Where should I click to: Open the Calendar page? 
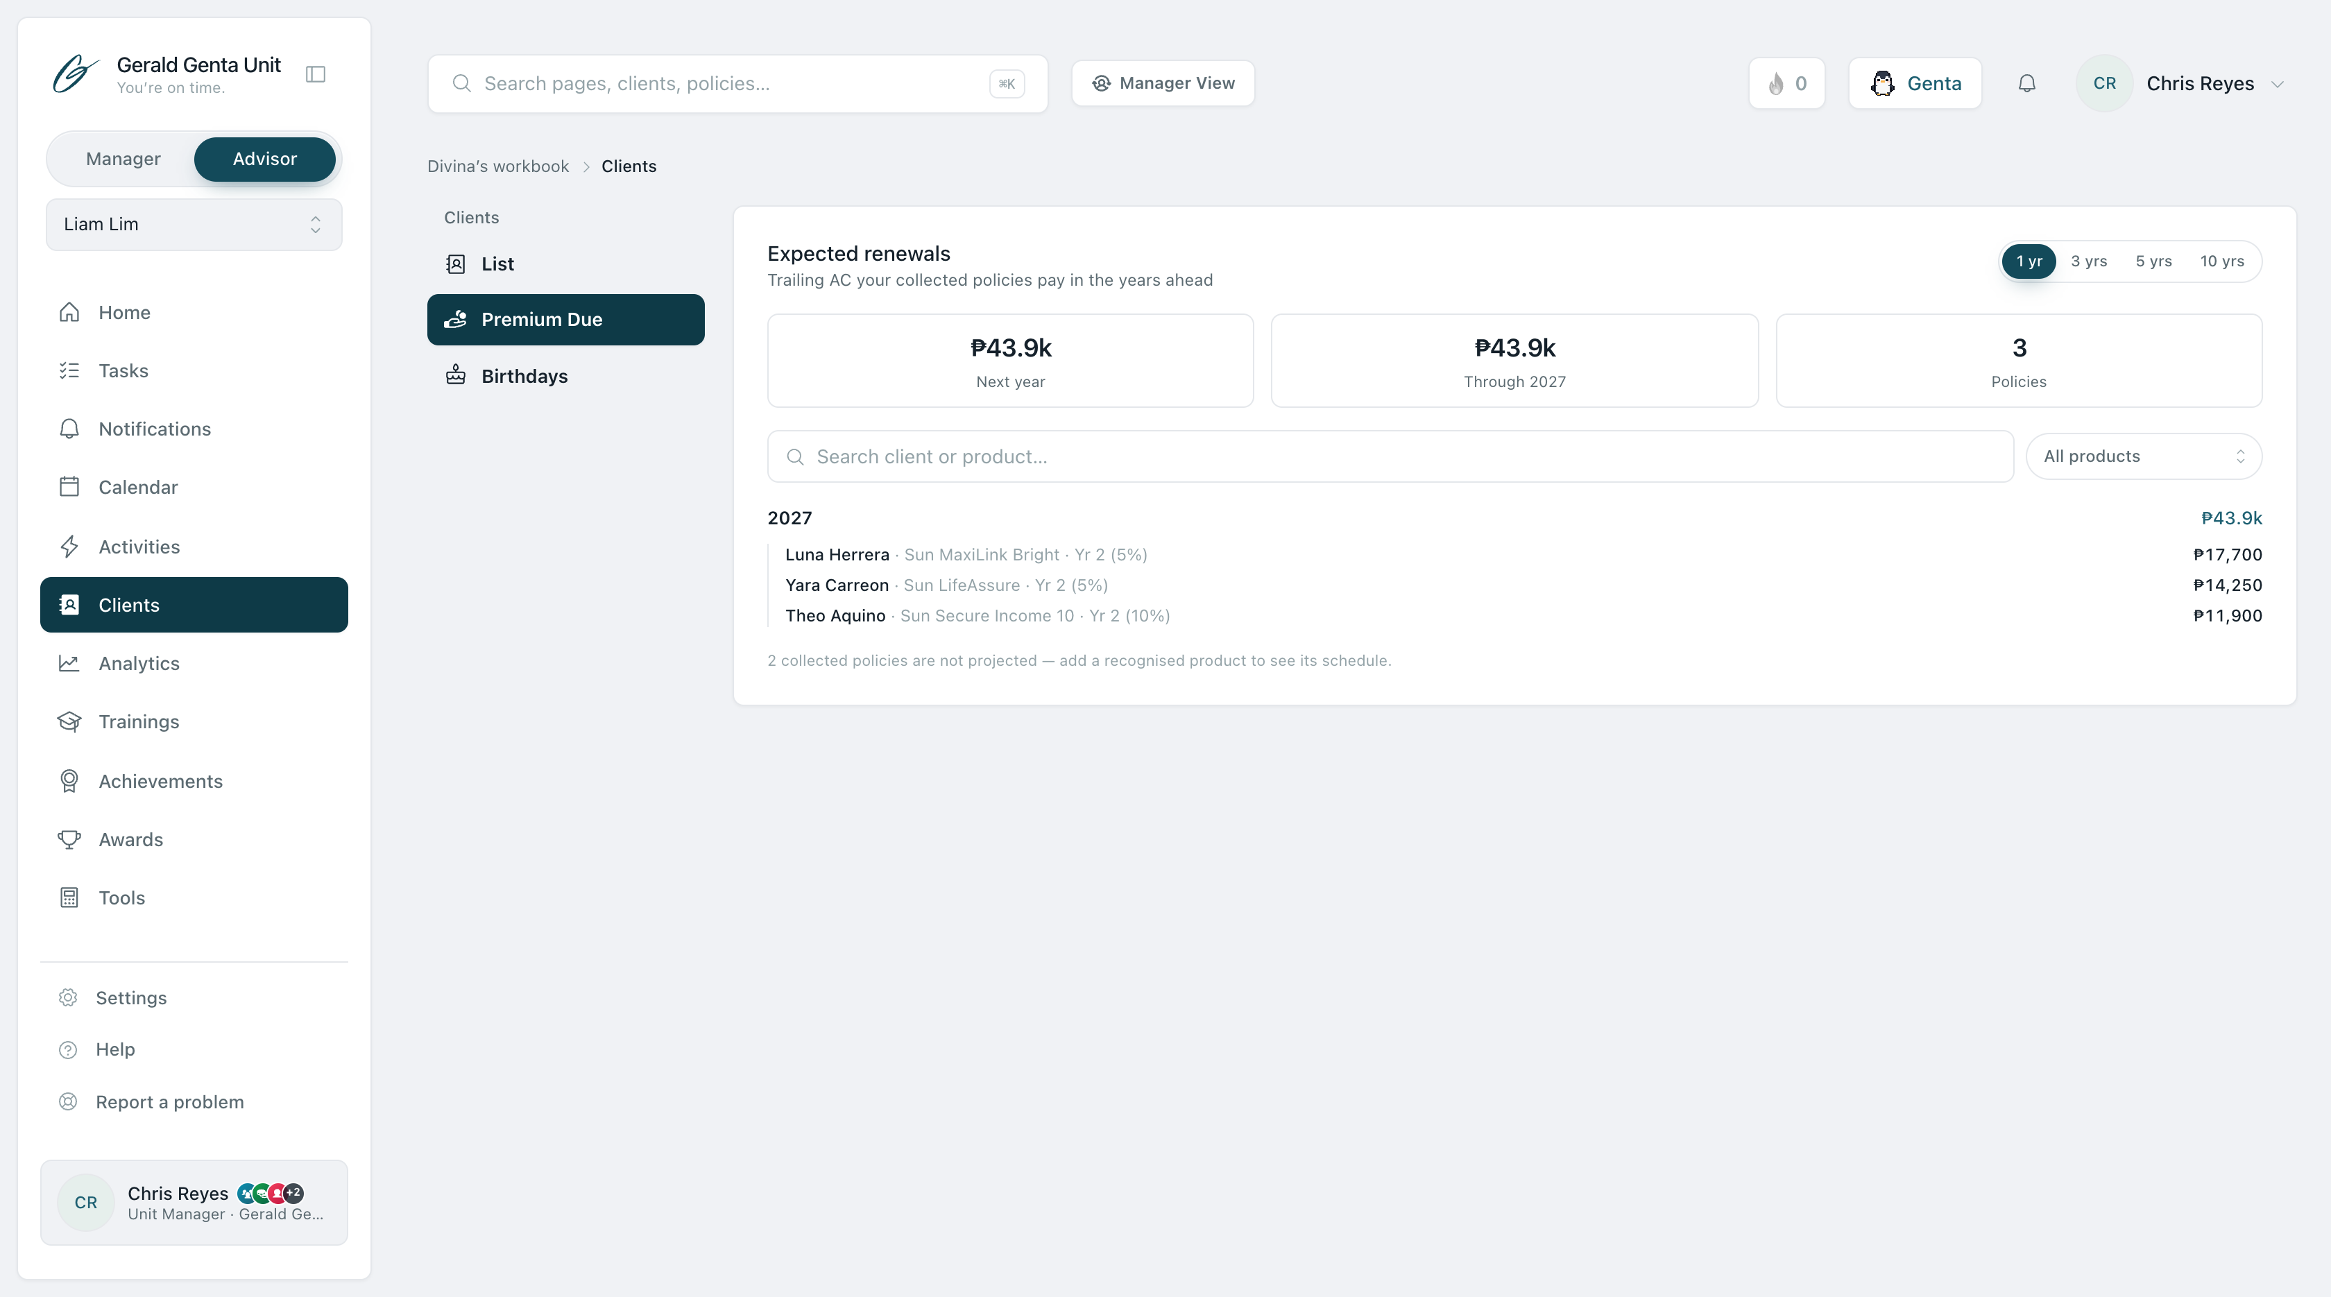[194, 488]
